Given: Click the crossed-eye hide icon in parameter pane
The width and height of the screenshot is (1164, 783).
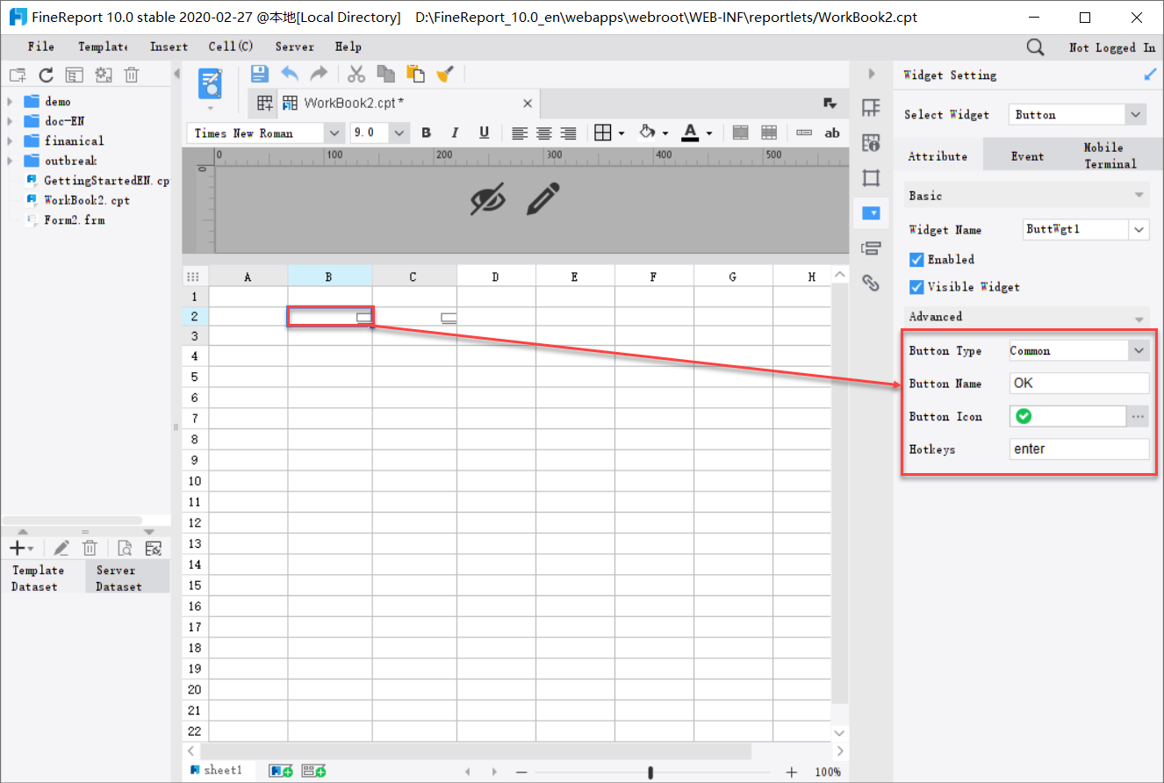Looking at the screenshot, I should [x=488, y=199].
